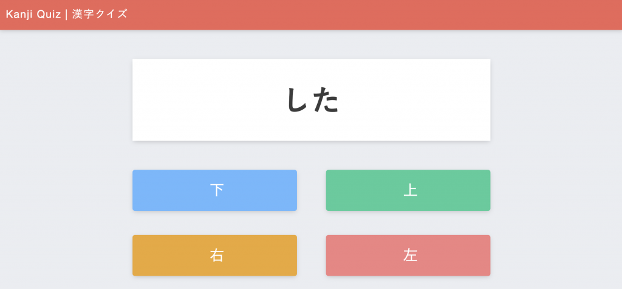Click the 漢字クイズ text in header

(100, 14)
